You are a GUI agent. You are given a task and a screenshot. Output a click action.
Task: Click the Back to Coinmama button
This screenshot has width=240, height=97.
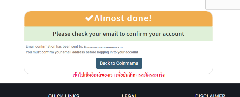tap(119, 63)
